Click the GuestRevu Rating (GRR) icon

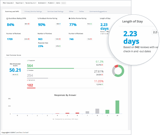click(x=7, y=18)
